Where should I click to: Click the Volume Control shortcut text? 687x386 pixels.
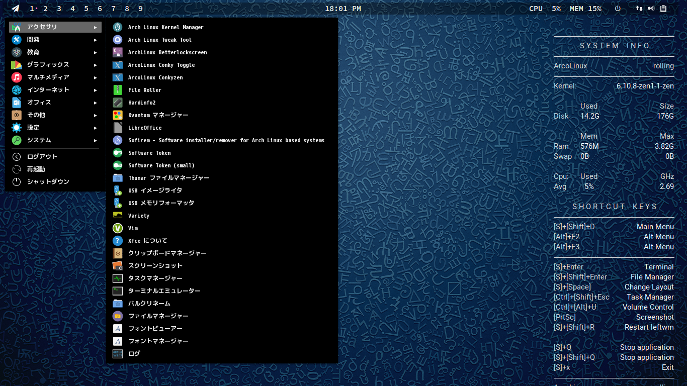(x=648, y=307)
